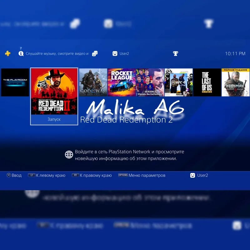Open the Friends smiley-faces icon

[x=95, y=53]
